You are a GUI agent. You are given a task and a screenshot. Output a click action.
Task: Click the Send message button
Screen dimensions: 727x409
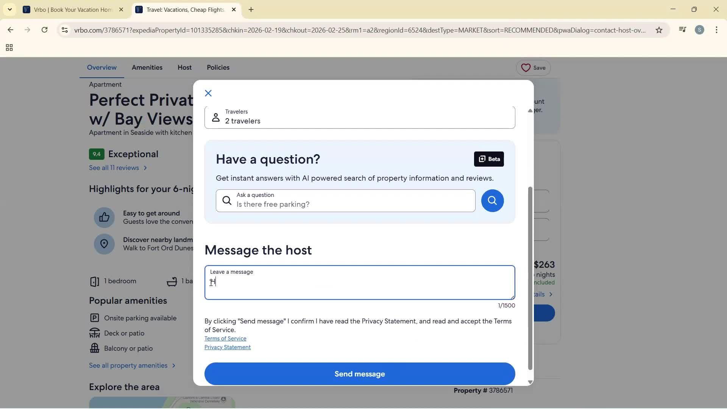(x=359, y=374)
